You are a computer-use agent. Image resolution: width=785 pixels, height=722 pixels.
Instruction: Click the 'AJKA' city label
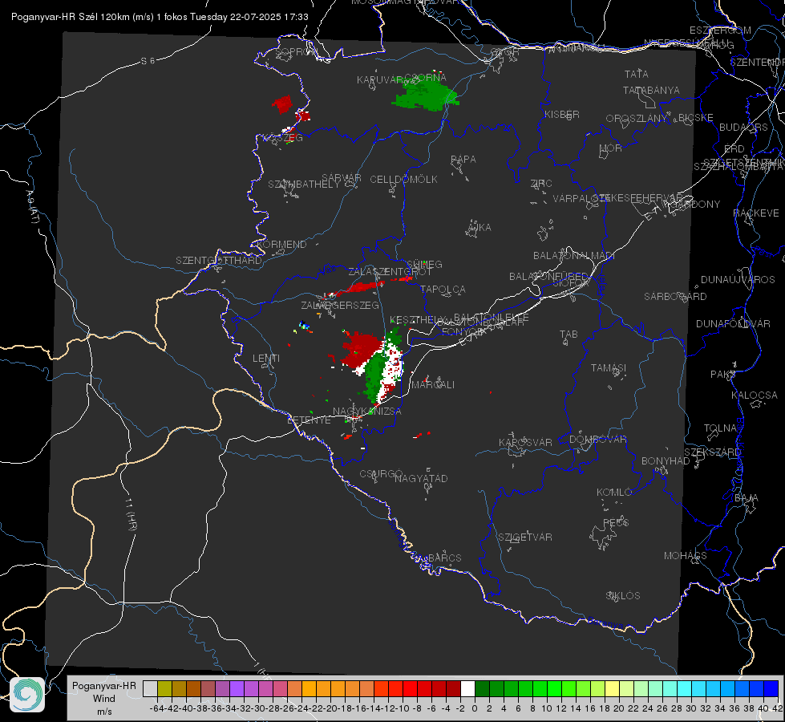tap(479, 228)
